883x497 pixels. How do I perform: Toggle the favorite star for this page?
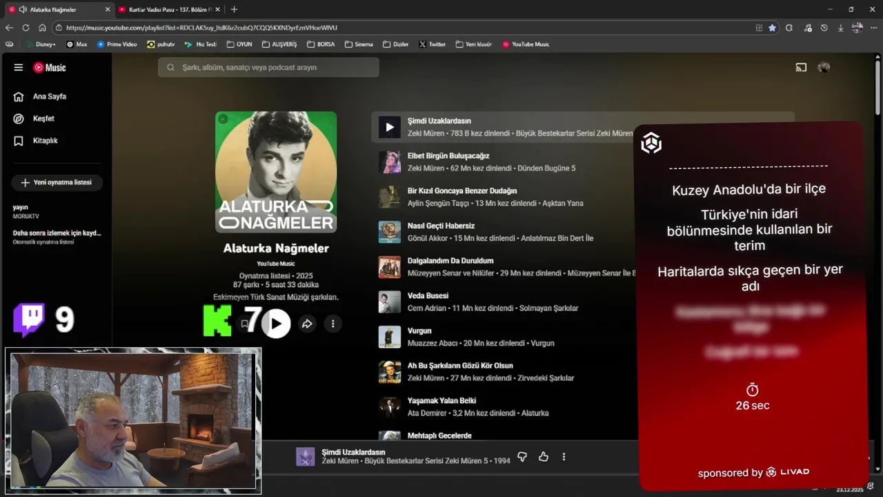pos(772,28)
